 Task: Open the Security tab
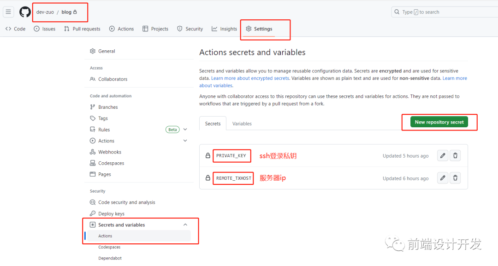coord(190,29)
